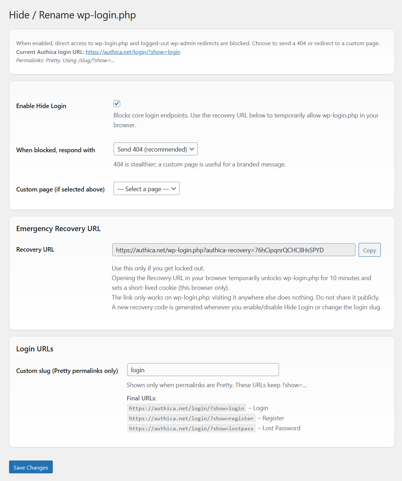Click the Hide / Rename wp-login.php page title

(x=73, y=15)
